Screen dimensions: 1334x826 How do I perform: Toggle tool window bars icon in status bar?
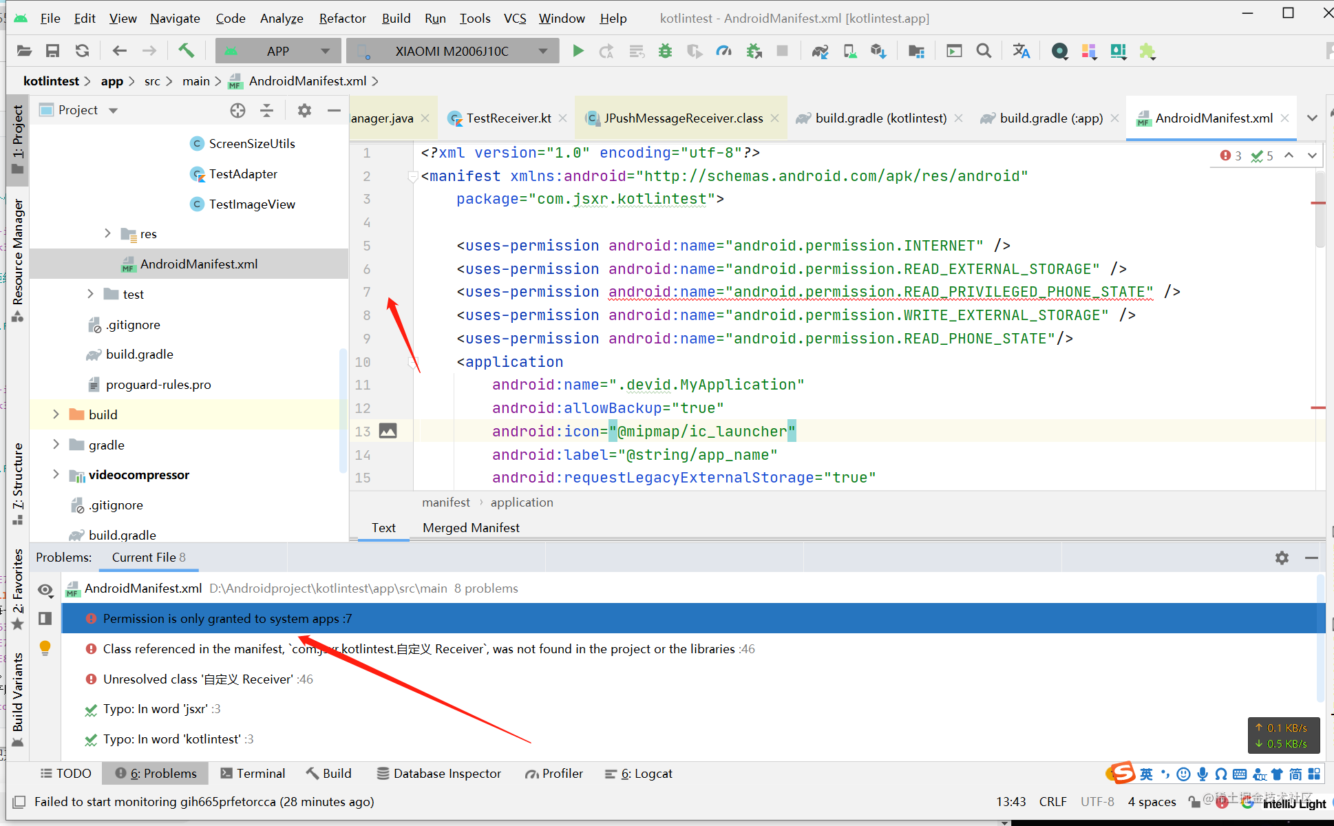(19, 802)
